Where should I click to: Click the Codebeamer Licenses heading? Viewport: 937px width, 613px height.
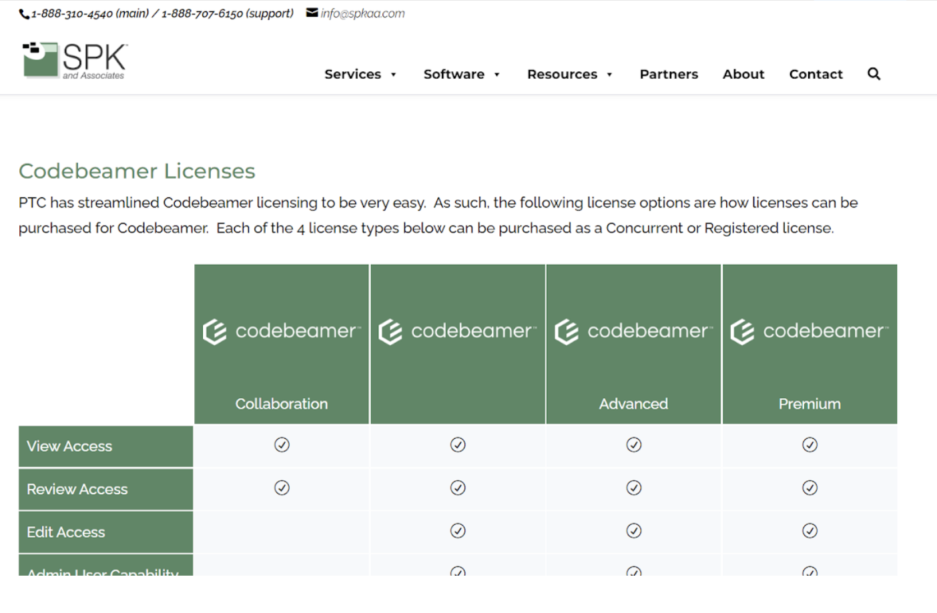137,171
